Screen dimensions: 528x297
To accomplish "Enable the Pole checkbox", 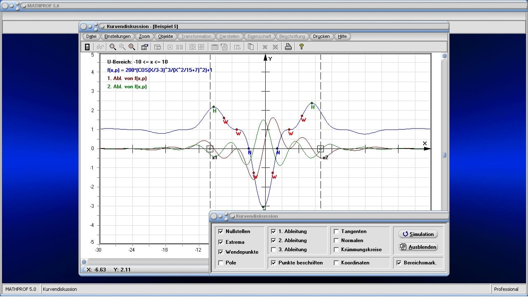I will coord(221,263).
